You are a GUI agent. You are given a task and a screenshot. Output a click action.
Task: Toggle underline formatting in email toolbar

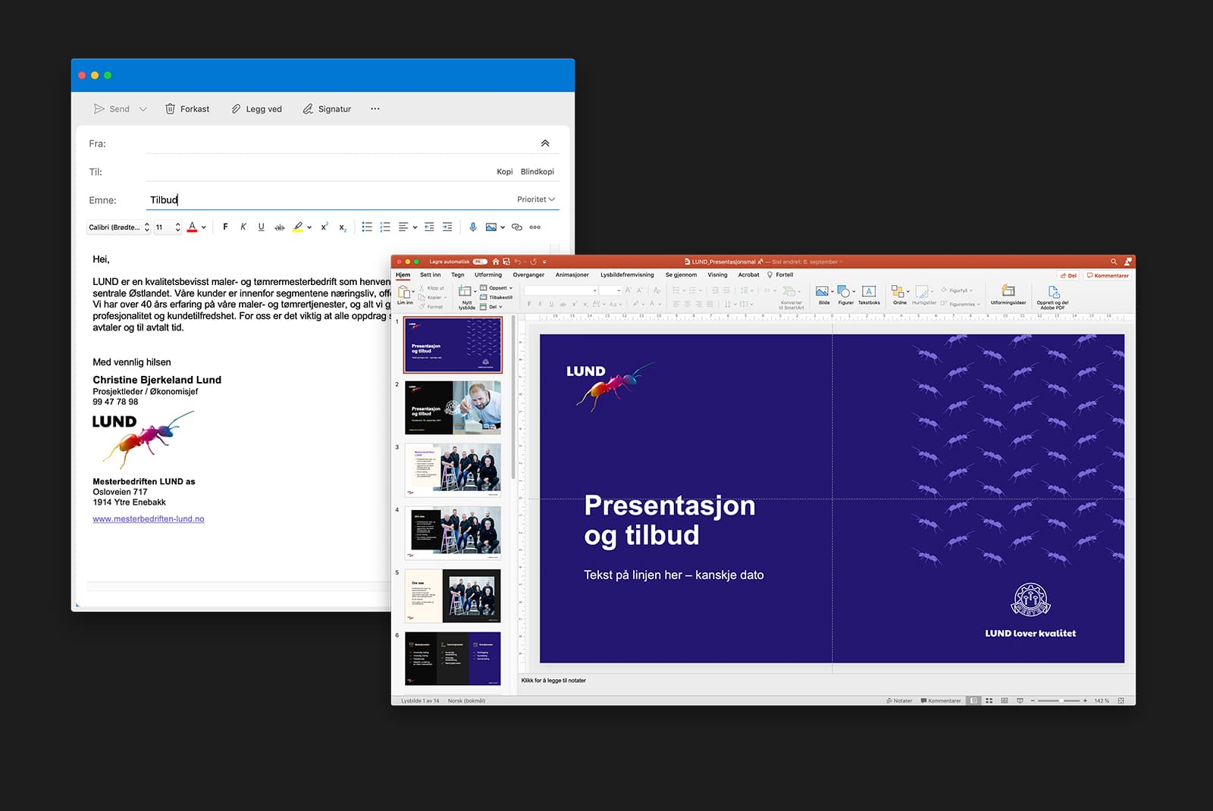tap(261, 227)
